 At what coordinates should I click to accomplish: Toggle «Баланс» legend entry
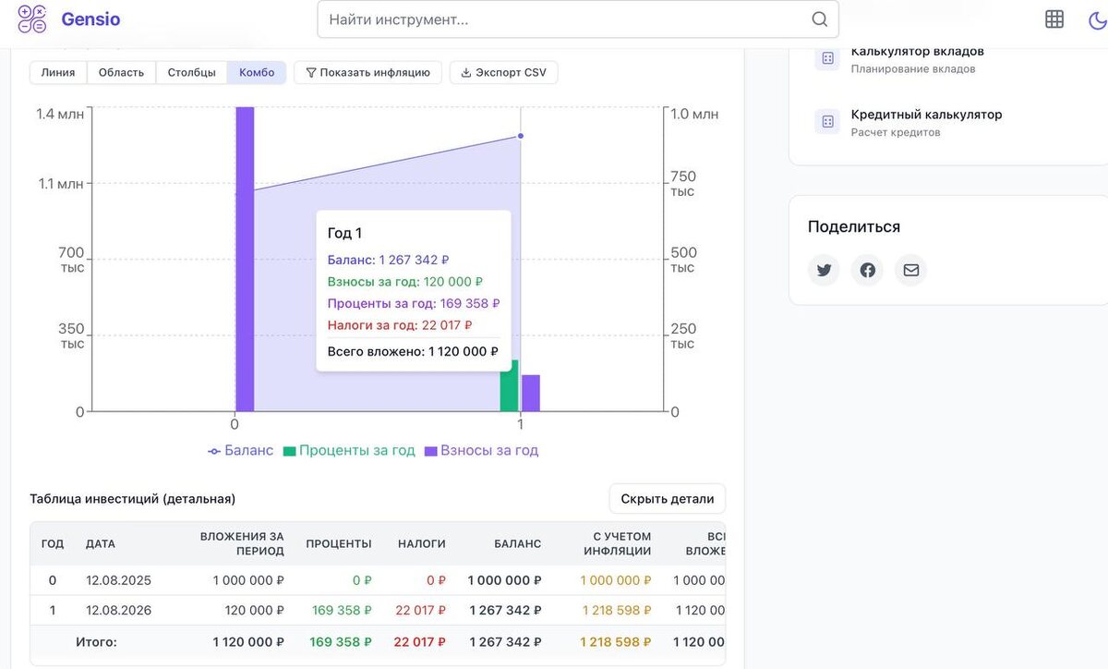tap(240, 451)
